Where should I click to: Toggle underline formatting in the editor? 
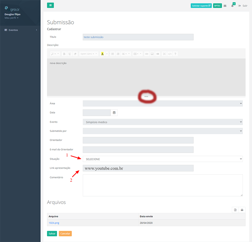coord(70,54)
